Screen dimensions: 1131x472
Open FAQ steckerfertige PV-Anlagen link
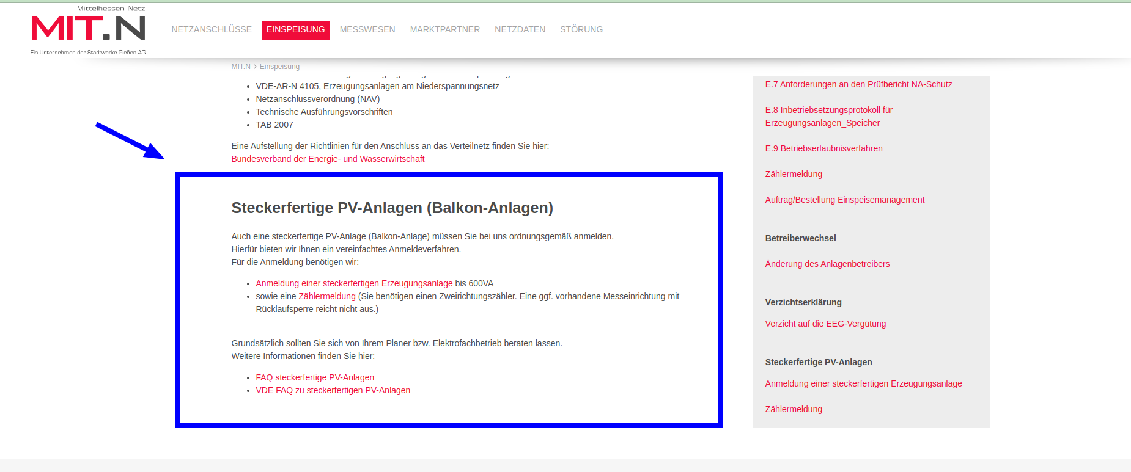tap(315, 377)
